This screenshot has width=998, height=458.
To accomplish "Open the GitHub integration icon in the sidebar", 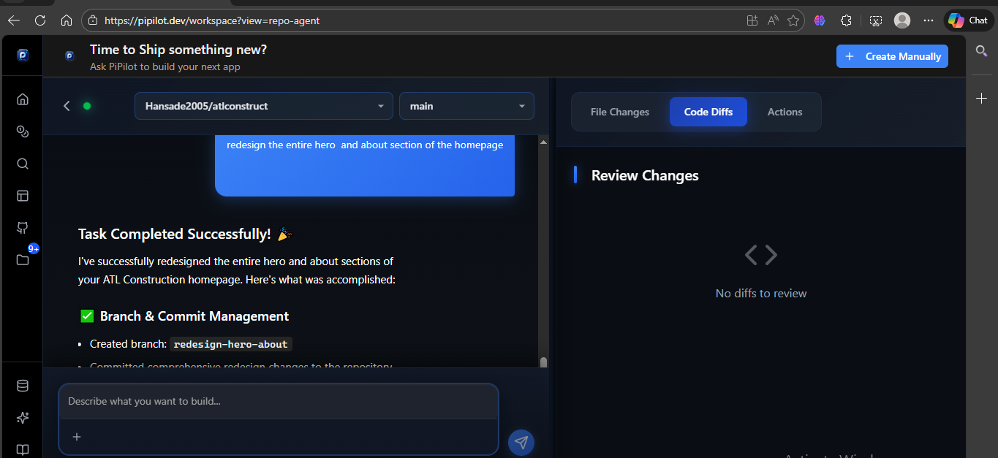I will click(x=22, y=227).
